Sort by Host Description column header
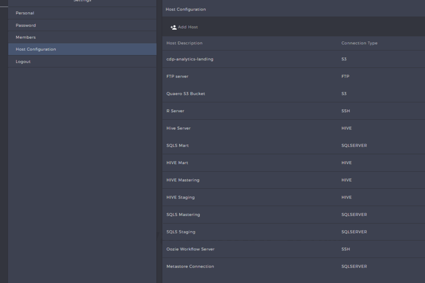Image resolution: width=425 pixels, height=283 pixels. tap(184, 43)
